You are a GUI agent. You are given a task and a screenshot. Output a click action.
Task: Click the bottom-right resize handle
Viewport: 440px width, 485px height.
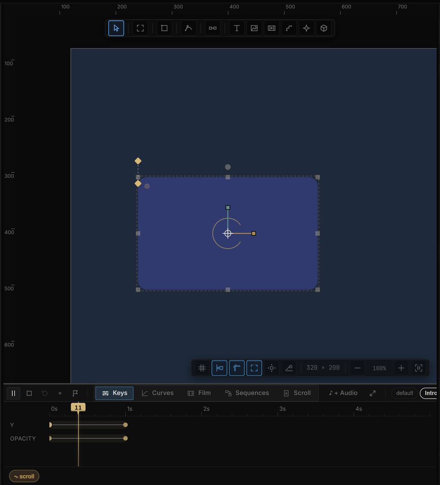(x=318, y=290)
